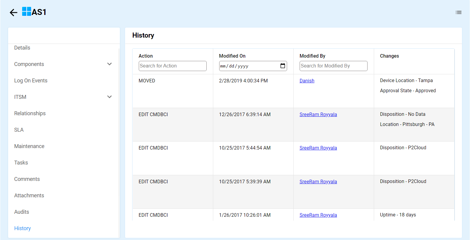Open the Attachments section

[29, 196]
